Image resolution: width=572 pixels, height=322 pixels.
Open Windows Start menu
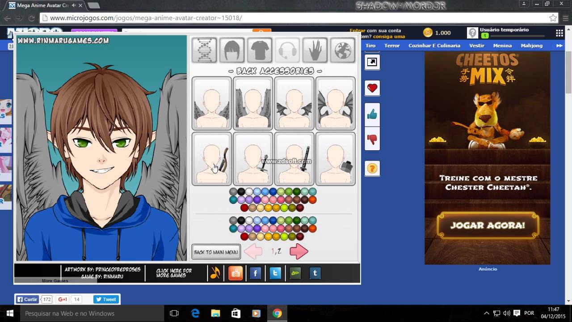click(x=10, y=314)
